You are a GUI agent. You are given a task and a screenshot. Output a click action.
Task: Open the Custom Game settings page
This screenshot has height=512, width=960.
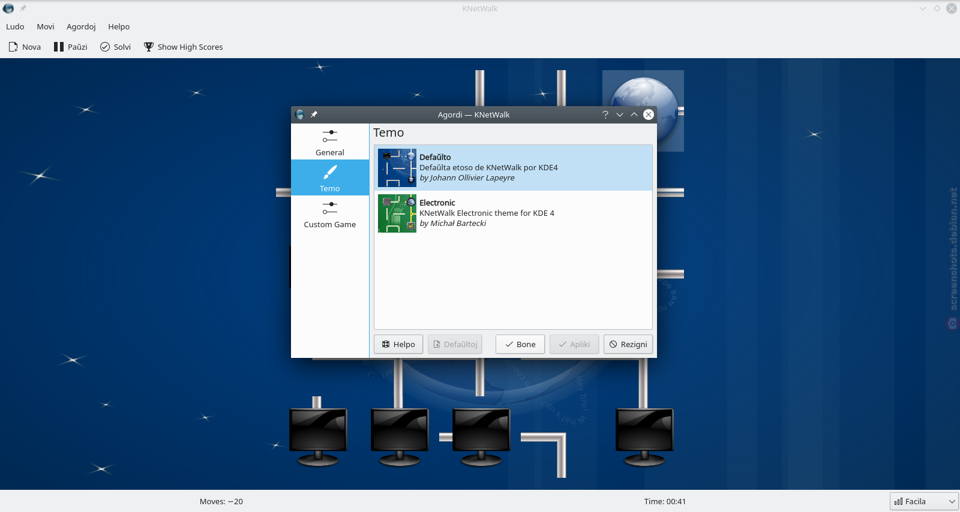click(x=330, y=213)
